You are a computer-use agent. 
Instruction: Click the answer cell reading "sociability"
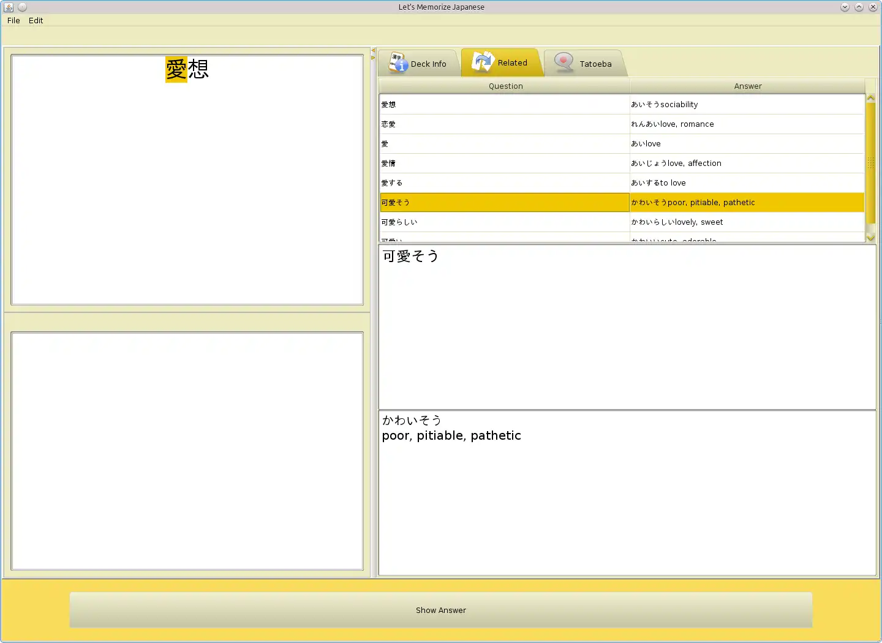tap(747, 105)
